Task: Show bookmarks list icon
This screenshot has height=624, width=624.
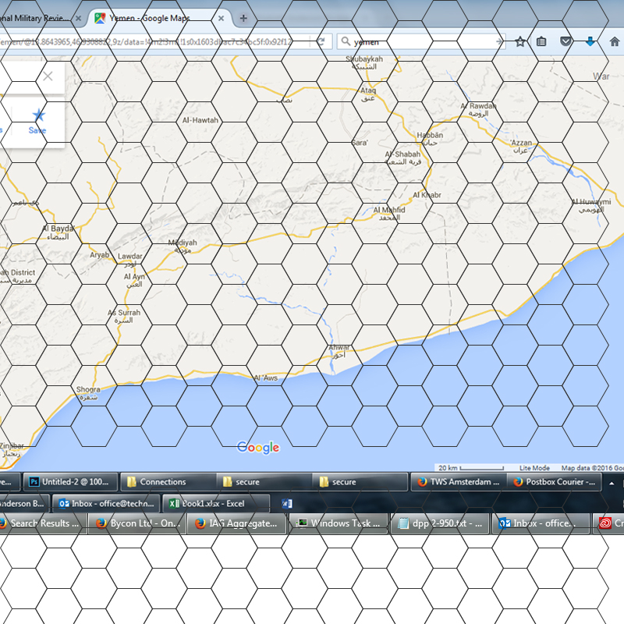Action: point(541,41)
